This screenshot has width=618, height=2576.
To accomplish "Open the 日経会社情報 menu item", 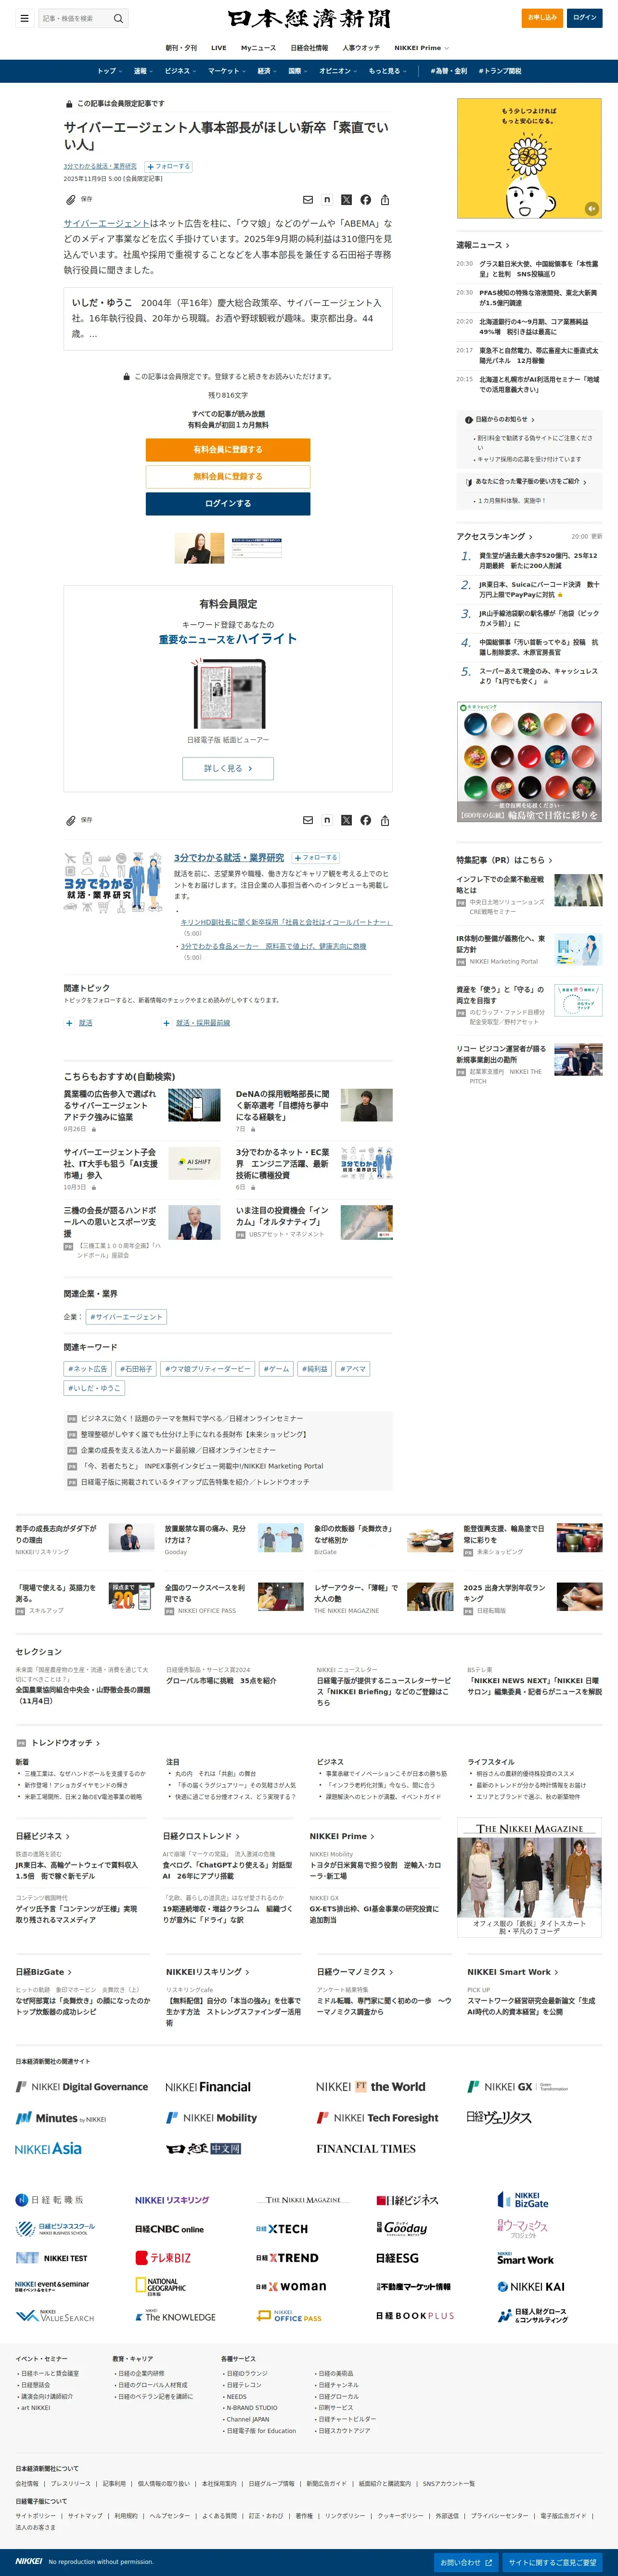I will (309, 48).
